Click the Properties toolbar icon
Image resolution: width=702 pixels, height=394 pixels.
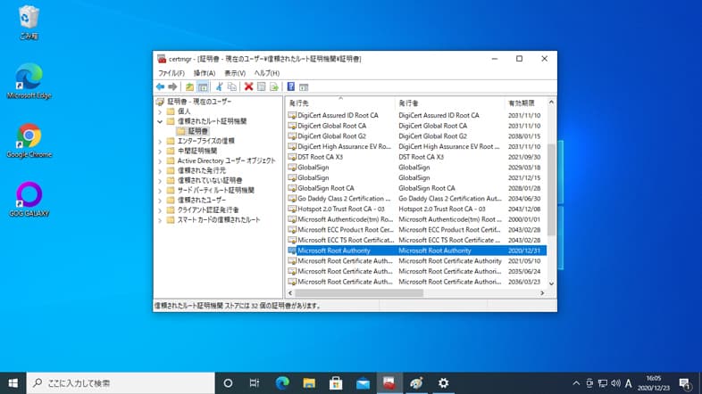pyautogui.click(x=262, y=86)
